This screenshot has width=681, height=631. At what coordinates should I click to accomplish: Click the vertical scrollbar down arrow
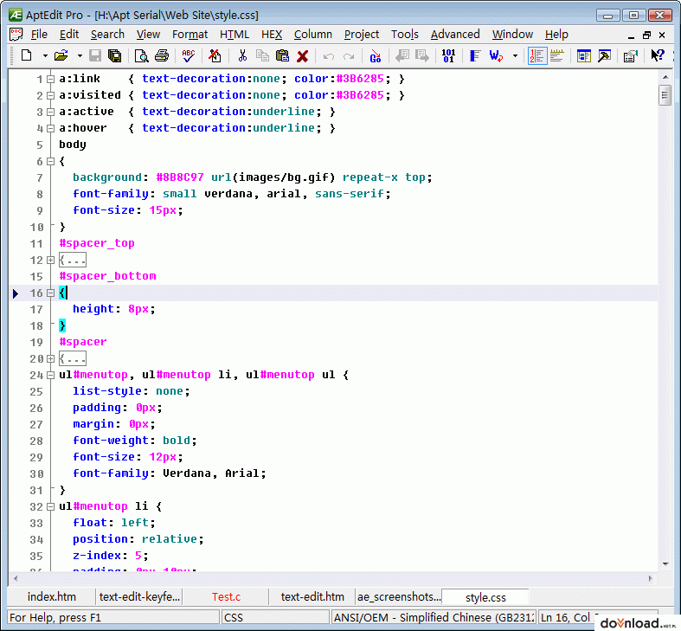click(x=665, y=564)
